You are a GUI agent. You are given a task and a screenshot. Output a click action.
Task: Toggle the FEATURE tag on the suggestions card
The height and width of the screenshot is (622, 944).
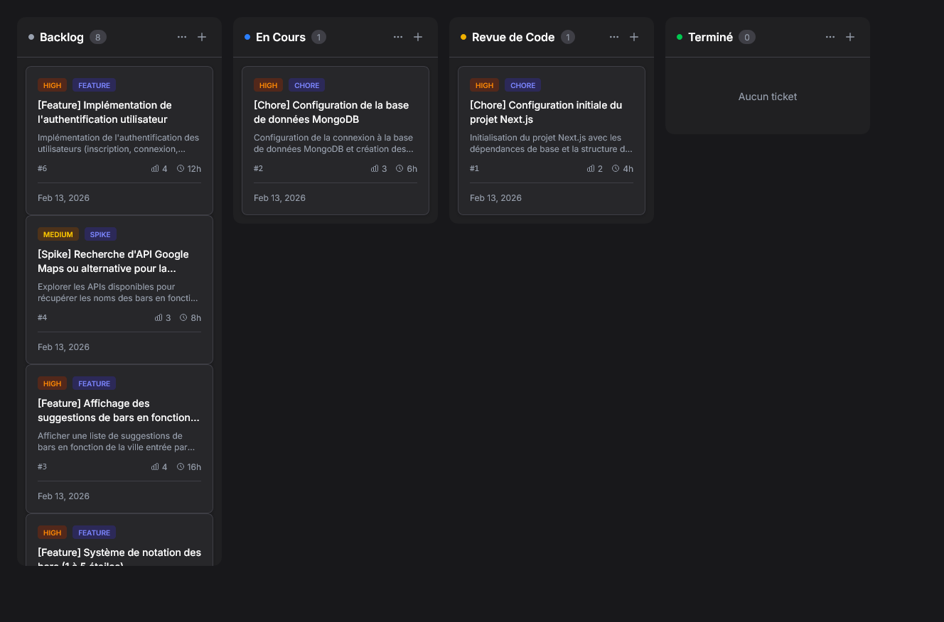click(x=94, y=383)
